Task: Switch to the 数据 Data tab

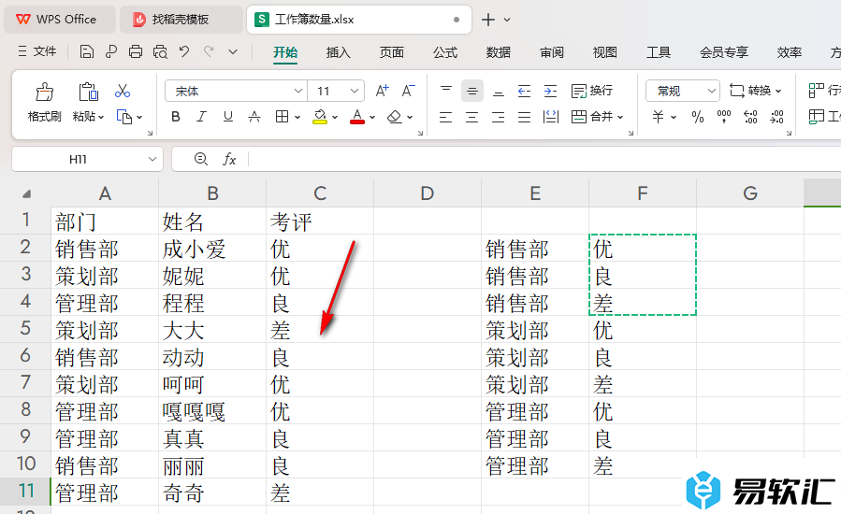Action: pos(499,52)
